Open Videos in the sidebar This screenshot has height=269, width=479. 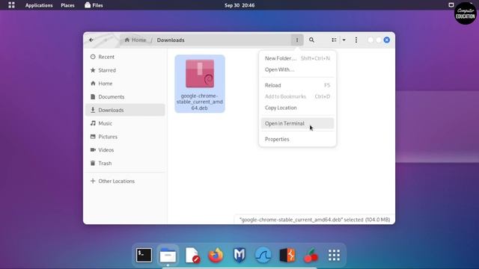pyautogui.click(x=125, y=149)
